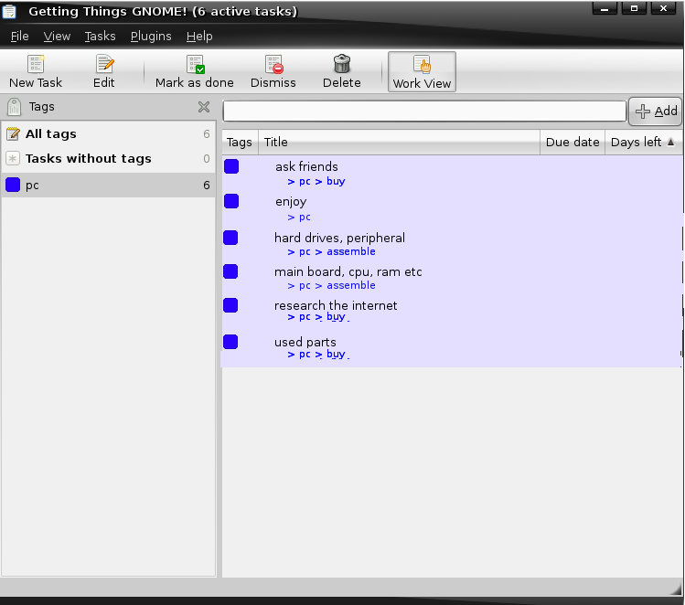Open the Plugins menu
Image resolution: width=685 pixels, height=605 pixels.
[x=151, y=37]
